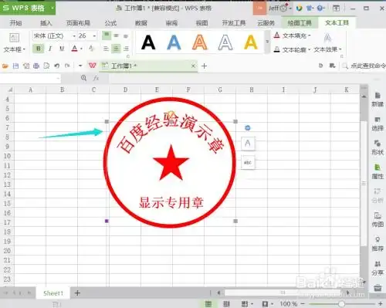Choose the yellow text style A

pos(251,42)
